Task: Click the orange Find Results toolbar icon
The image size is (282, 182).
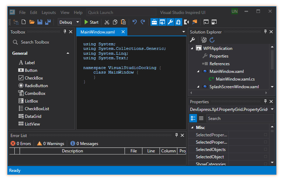Action: [x=195, y=22]
